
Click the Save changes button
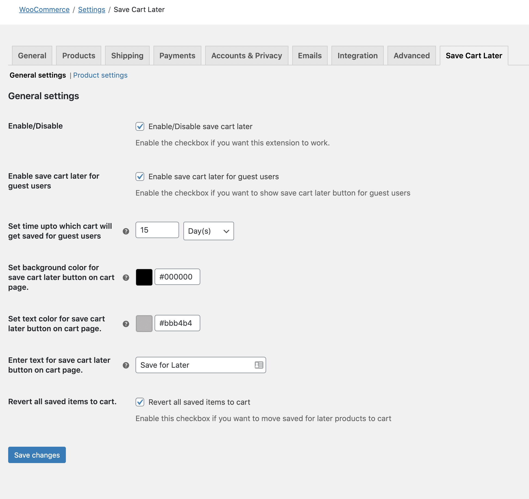(x=37, y=455)
